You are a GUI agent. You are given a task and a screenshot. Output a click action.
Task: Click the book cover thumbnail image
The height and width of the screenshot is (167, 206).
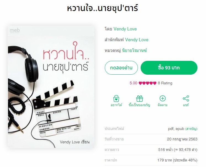click(51, 87)
